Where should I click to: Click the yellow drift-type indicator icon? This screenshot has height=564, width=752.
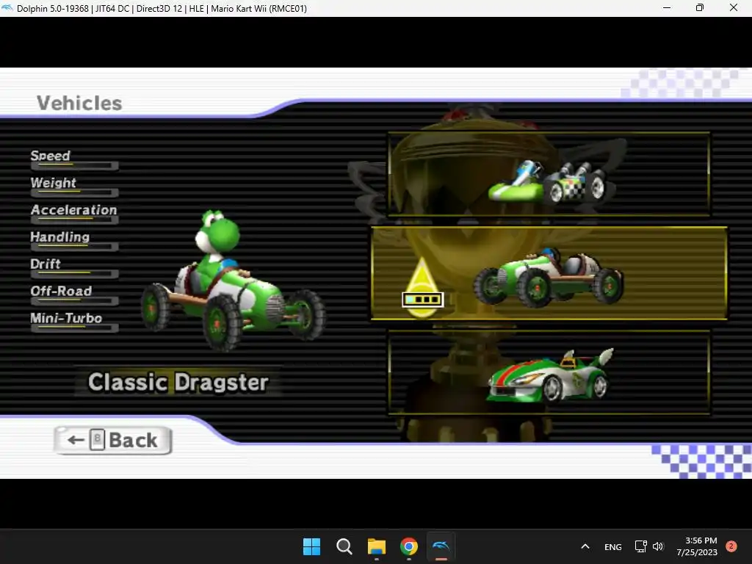[422, 288]
